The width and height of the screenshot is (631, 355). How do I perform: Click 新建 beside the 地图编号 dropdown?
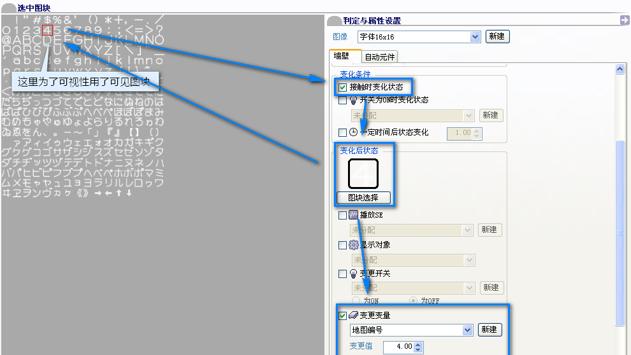490,330
